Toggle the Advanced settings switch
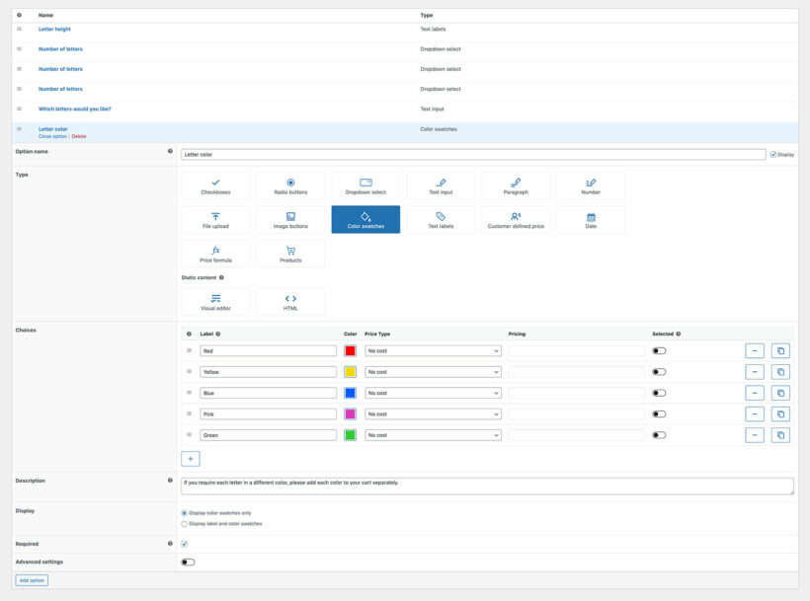 [x=188, y=563]
